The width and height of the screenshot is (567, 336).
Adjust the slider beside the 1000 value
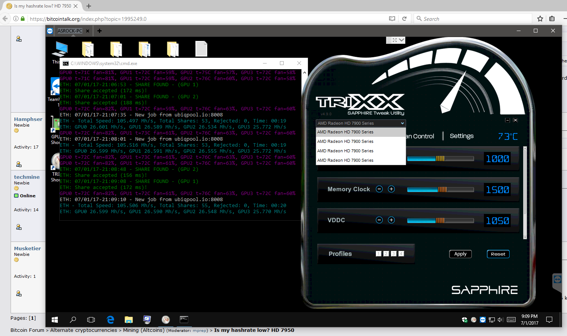[440, 159]
